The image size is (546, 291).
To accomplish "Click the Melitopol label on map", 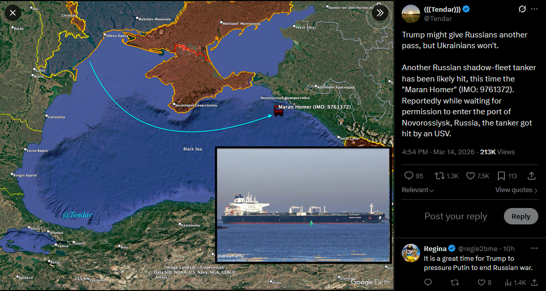I will tap(240, 23).
